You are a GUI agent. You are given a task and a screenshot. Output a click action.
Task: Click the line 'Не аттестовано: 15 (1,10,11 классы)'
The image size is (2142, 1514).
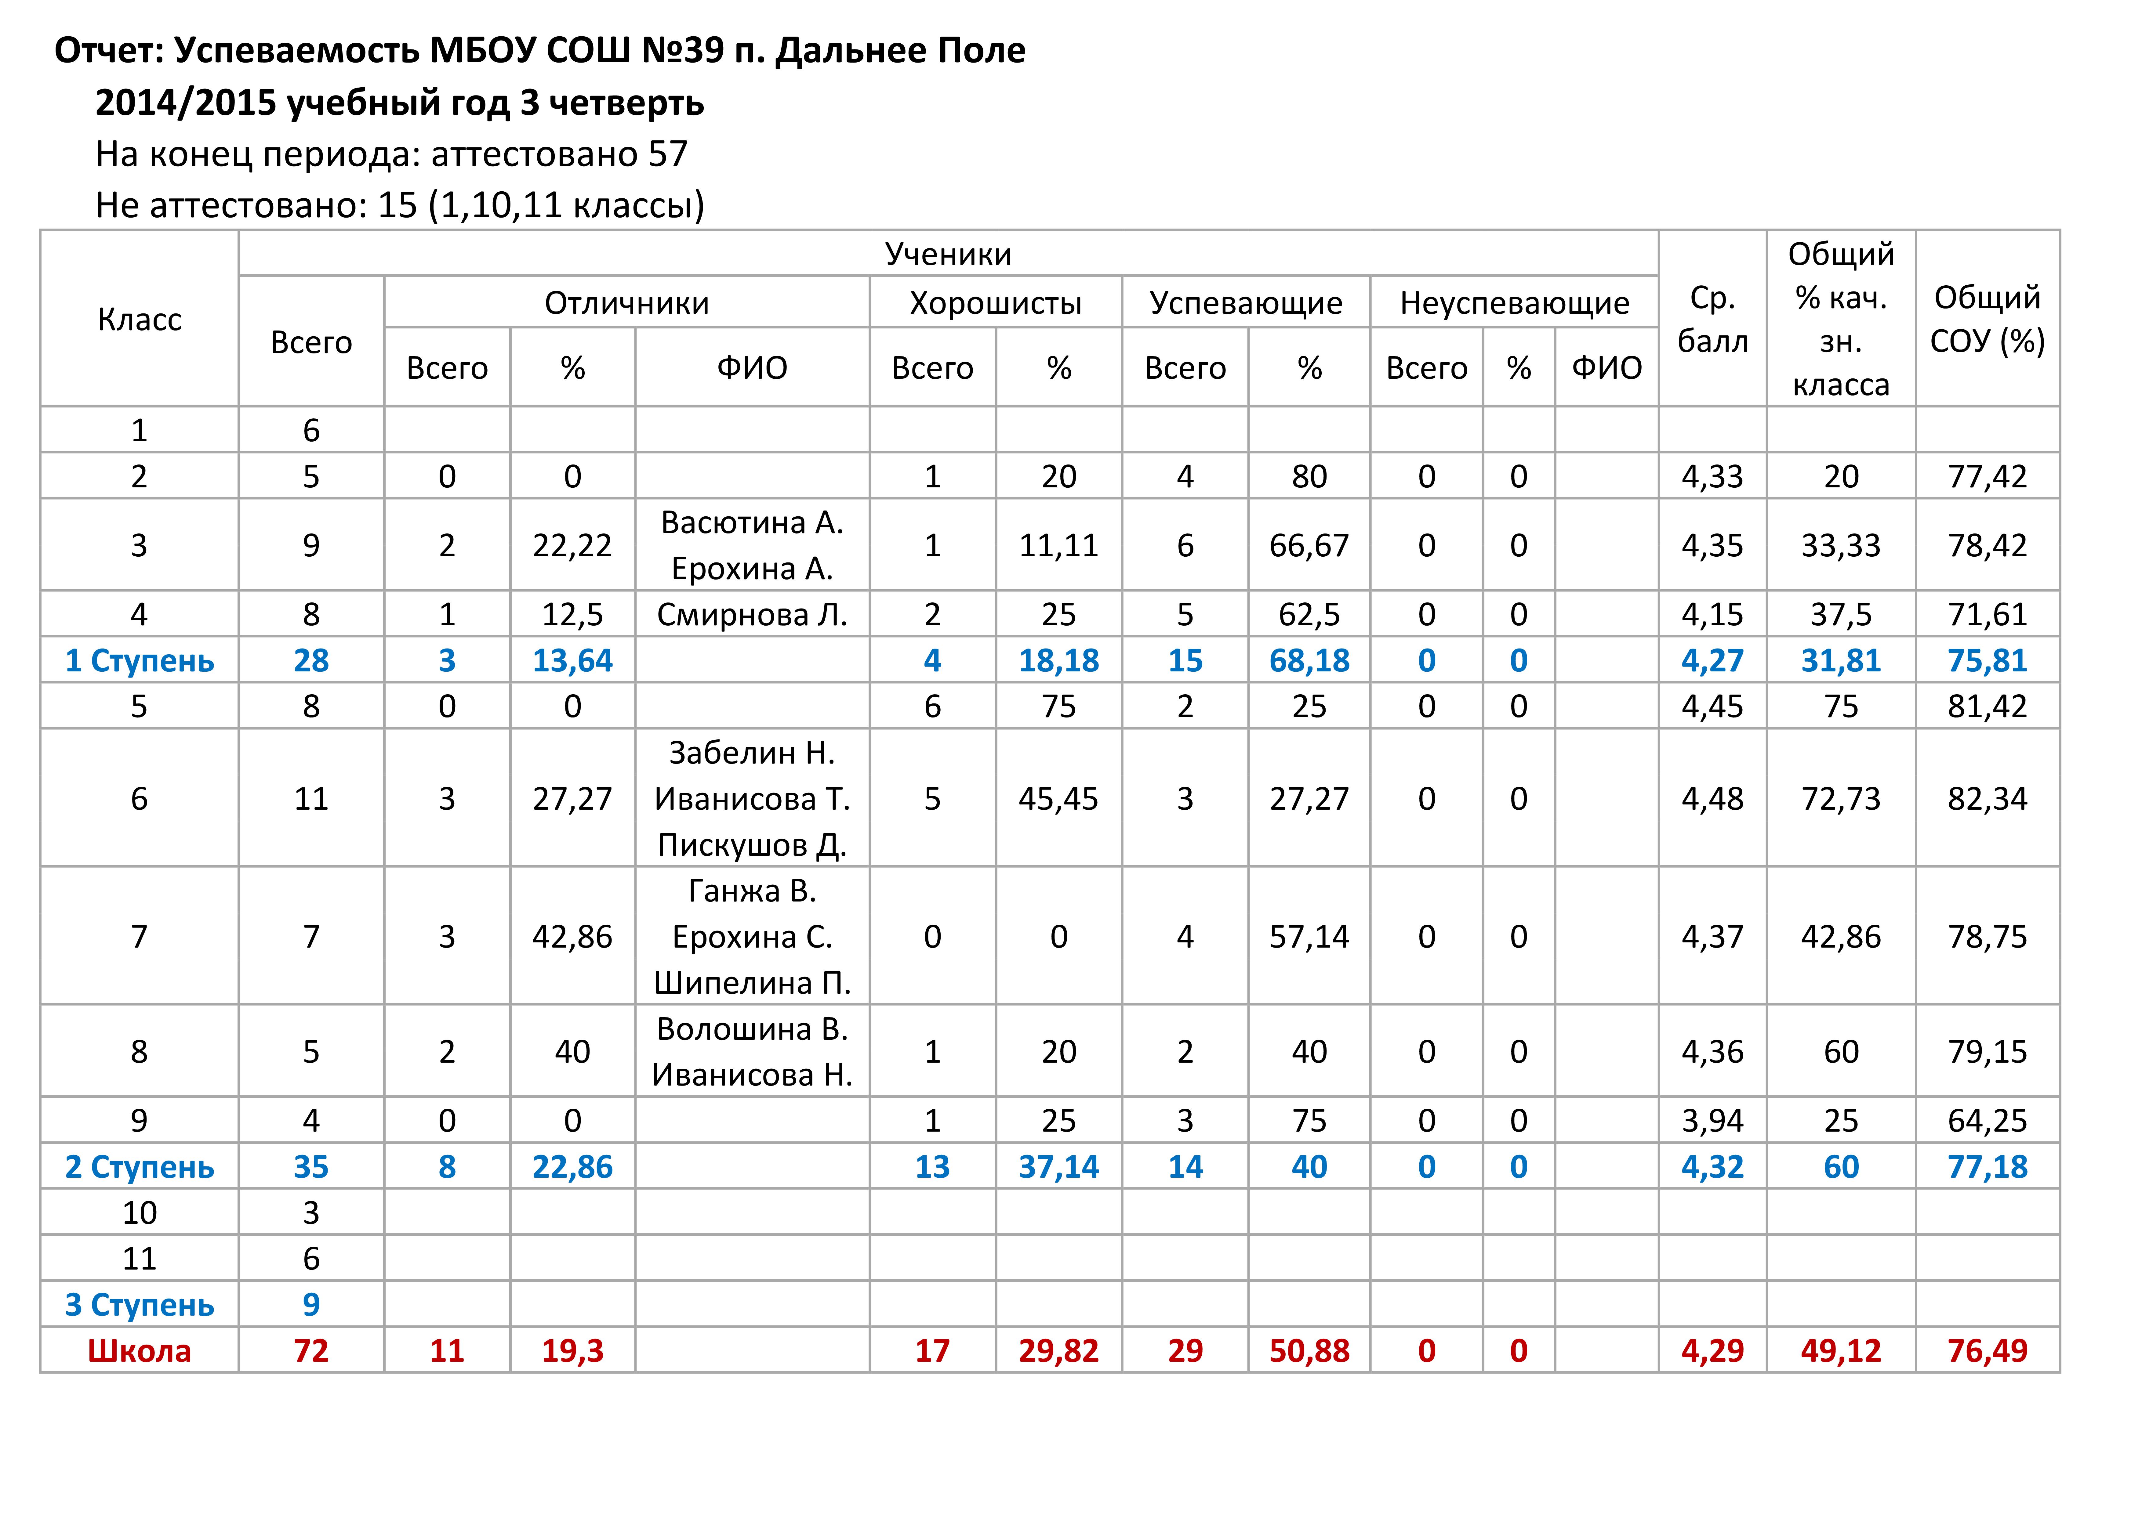400,205
